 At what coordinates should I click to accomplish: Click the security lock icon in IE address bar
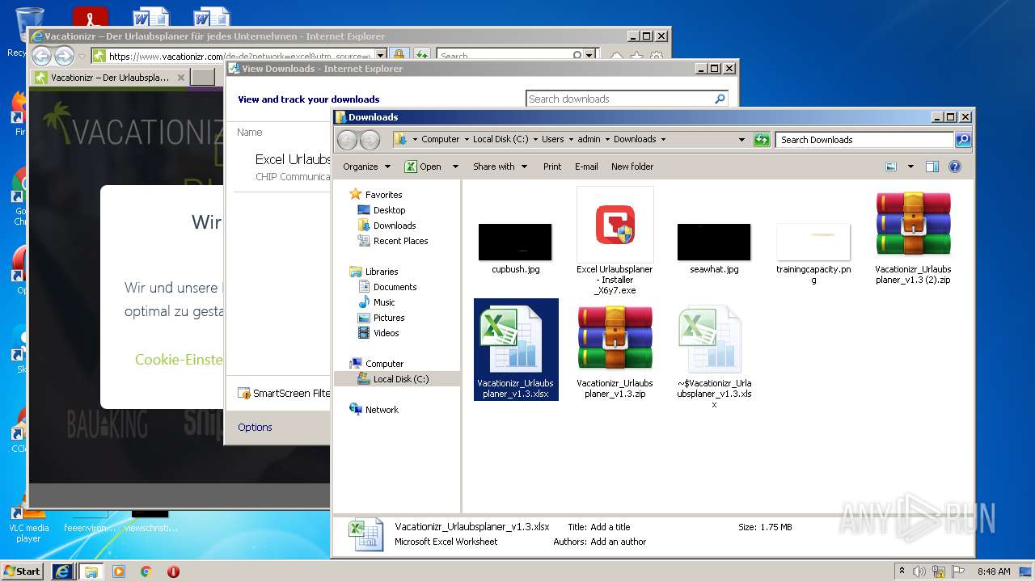click(x=399, y=56)
